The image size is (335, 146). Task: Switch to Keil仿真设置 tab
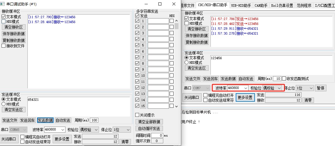(282, 5)
